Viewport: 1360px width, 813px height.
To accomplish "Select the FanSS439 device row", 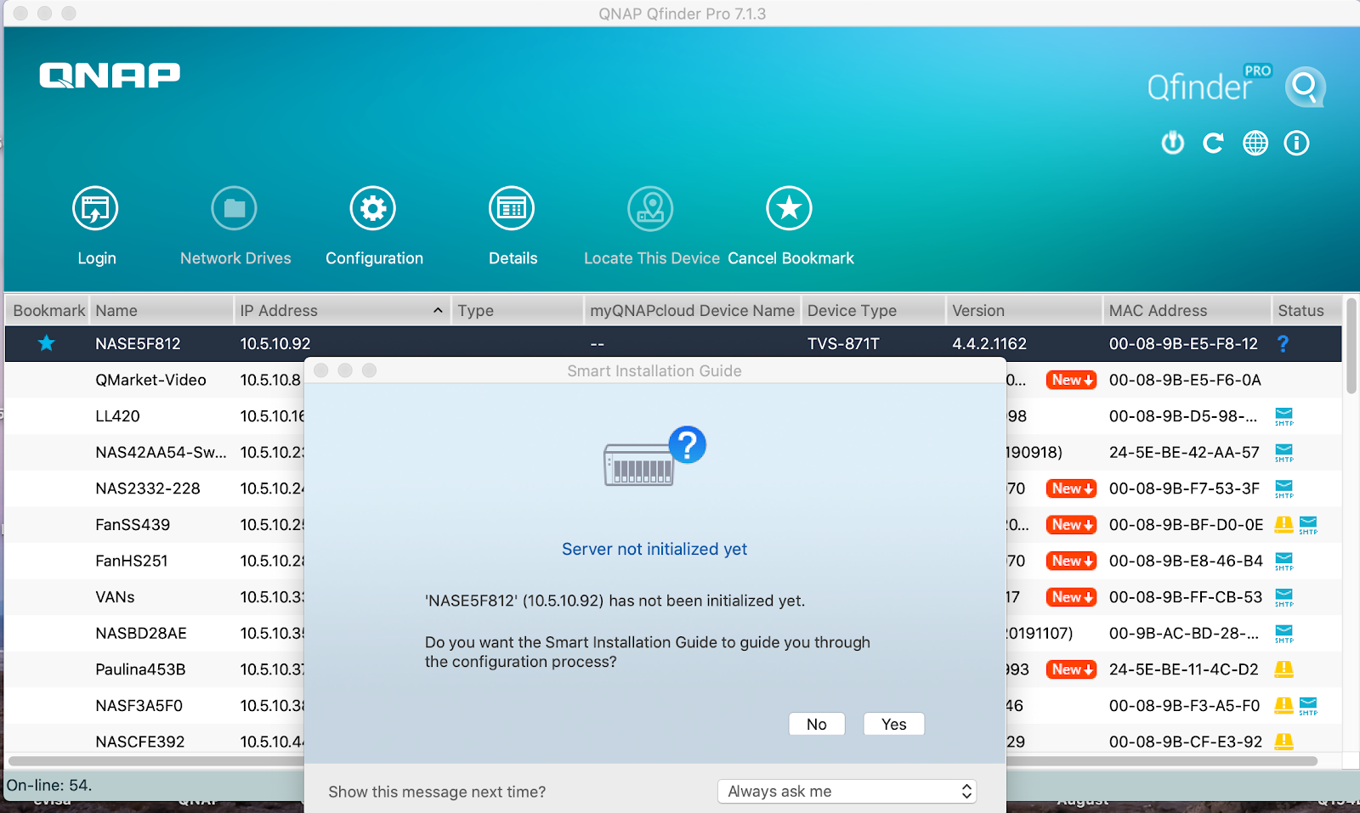I will coord(133,525).
